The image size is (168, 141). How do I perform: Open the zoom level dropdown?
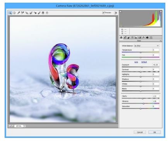coord(24,126)
